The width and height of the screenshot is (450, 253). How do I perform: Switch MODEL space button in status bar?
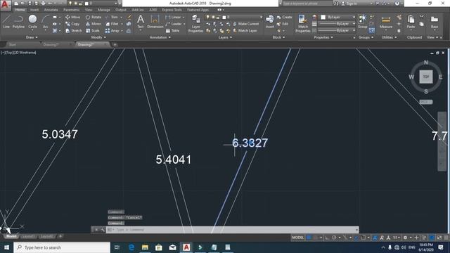click(x=297, y=238)
